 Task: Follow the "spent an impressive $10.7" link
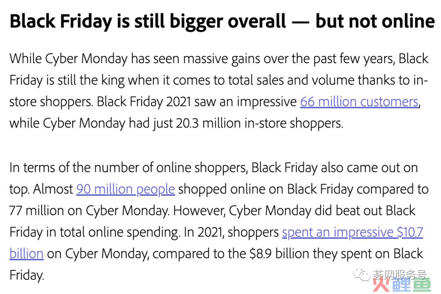pyautogui.click(x=352, y=232)
